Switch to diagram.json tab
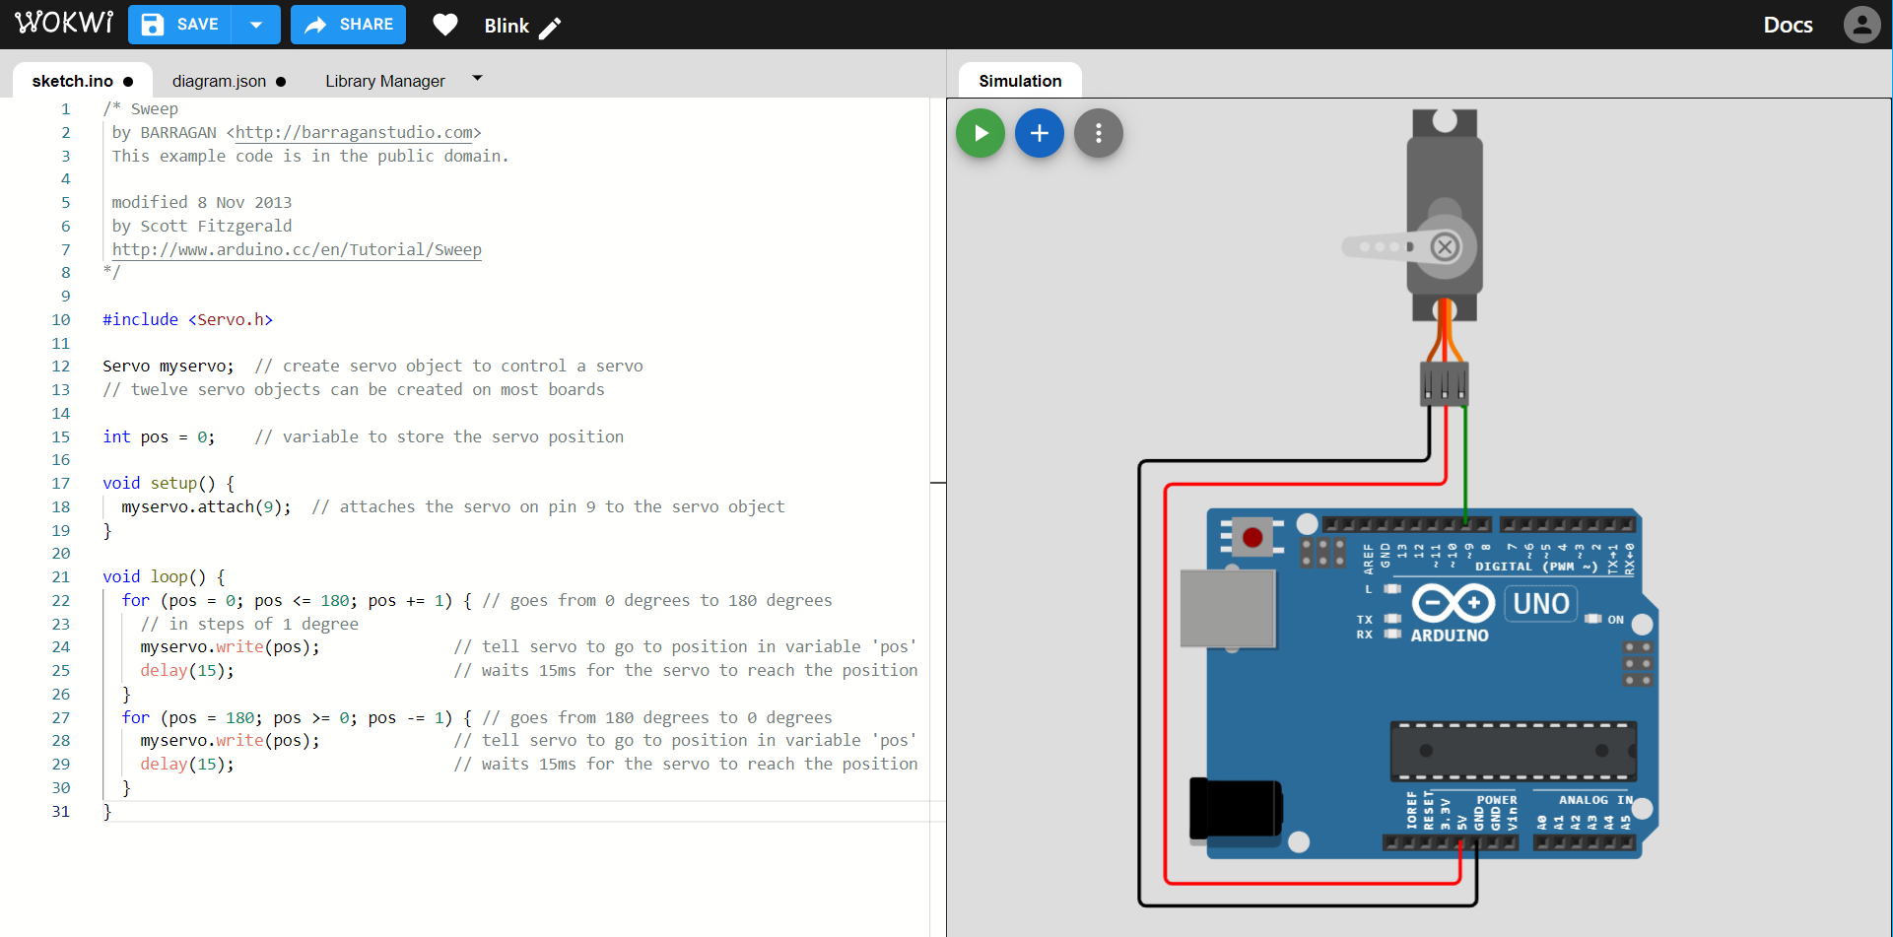This screenshot has width=1893, height=937. pos(229,81)
